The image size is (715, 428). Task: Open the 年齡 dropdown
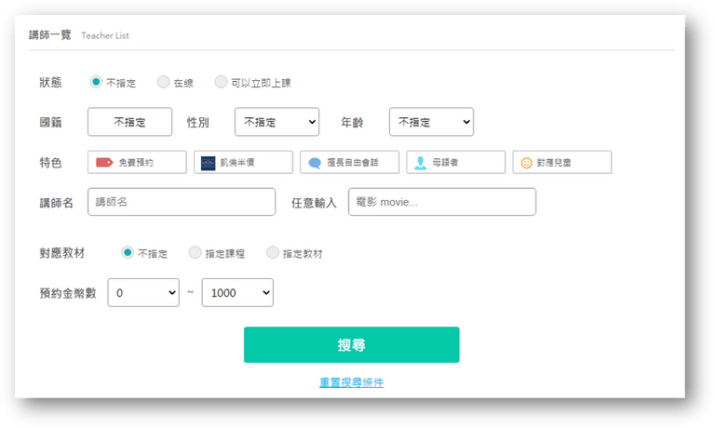pos(431,122)
